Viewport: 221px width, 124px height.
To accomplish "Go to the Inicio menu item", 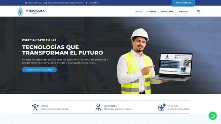I will (138, 11).
